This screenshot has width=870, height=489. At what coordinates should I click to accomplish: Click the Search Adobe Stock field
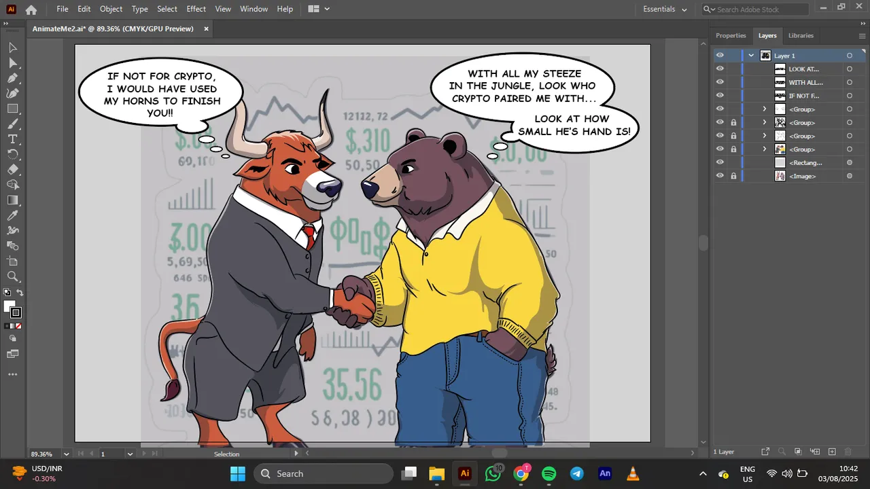pos(754,10)
